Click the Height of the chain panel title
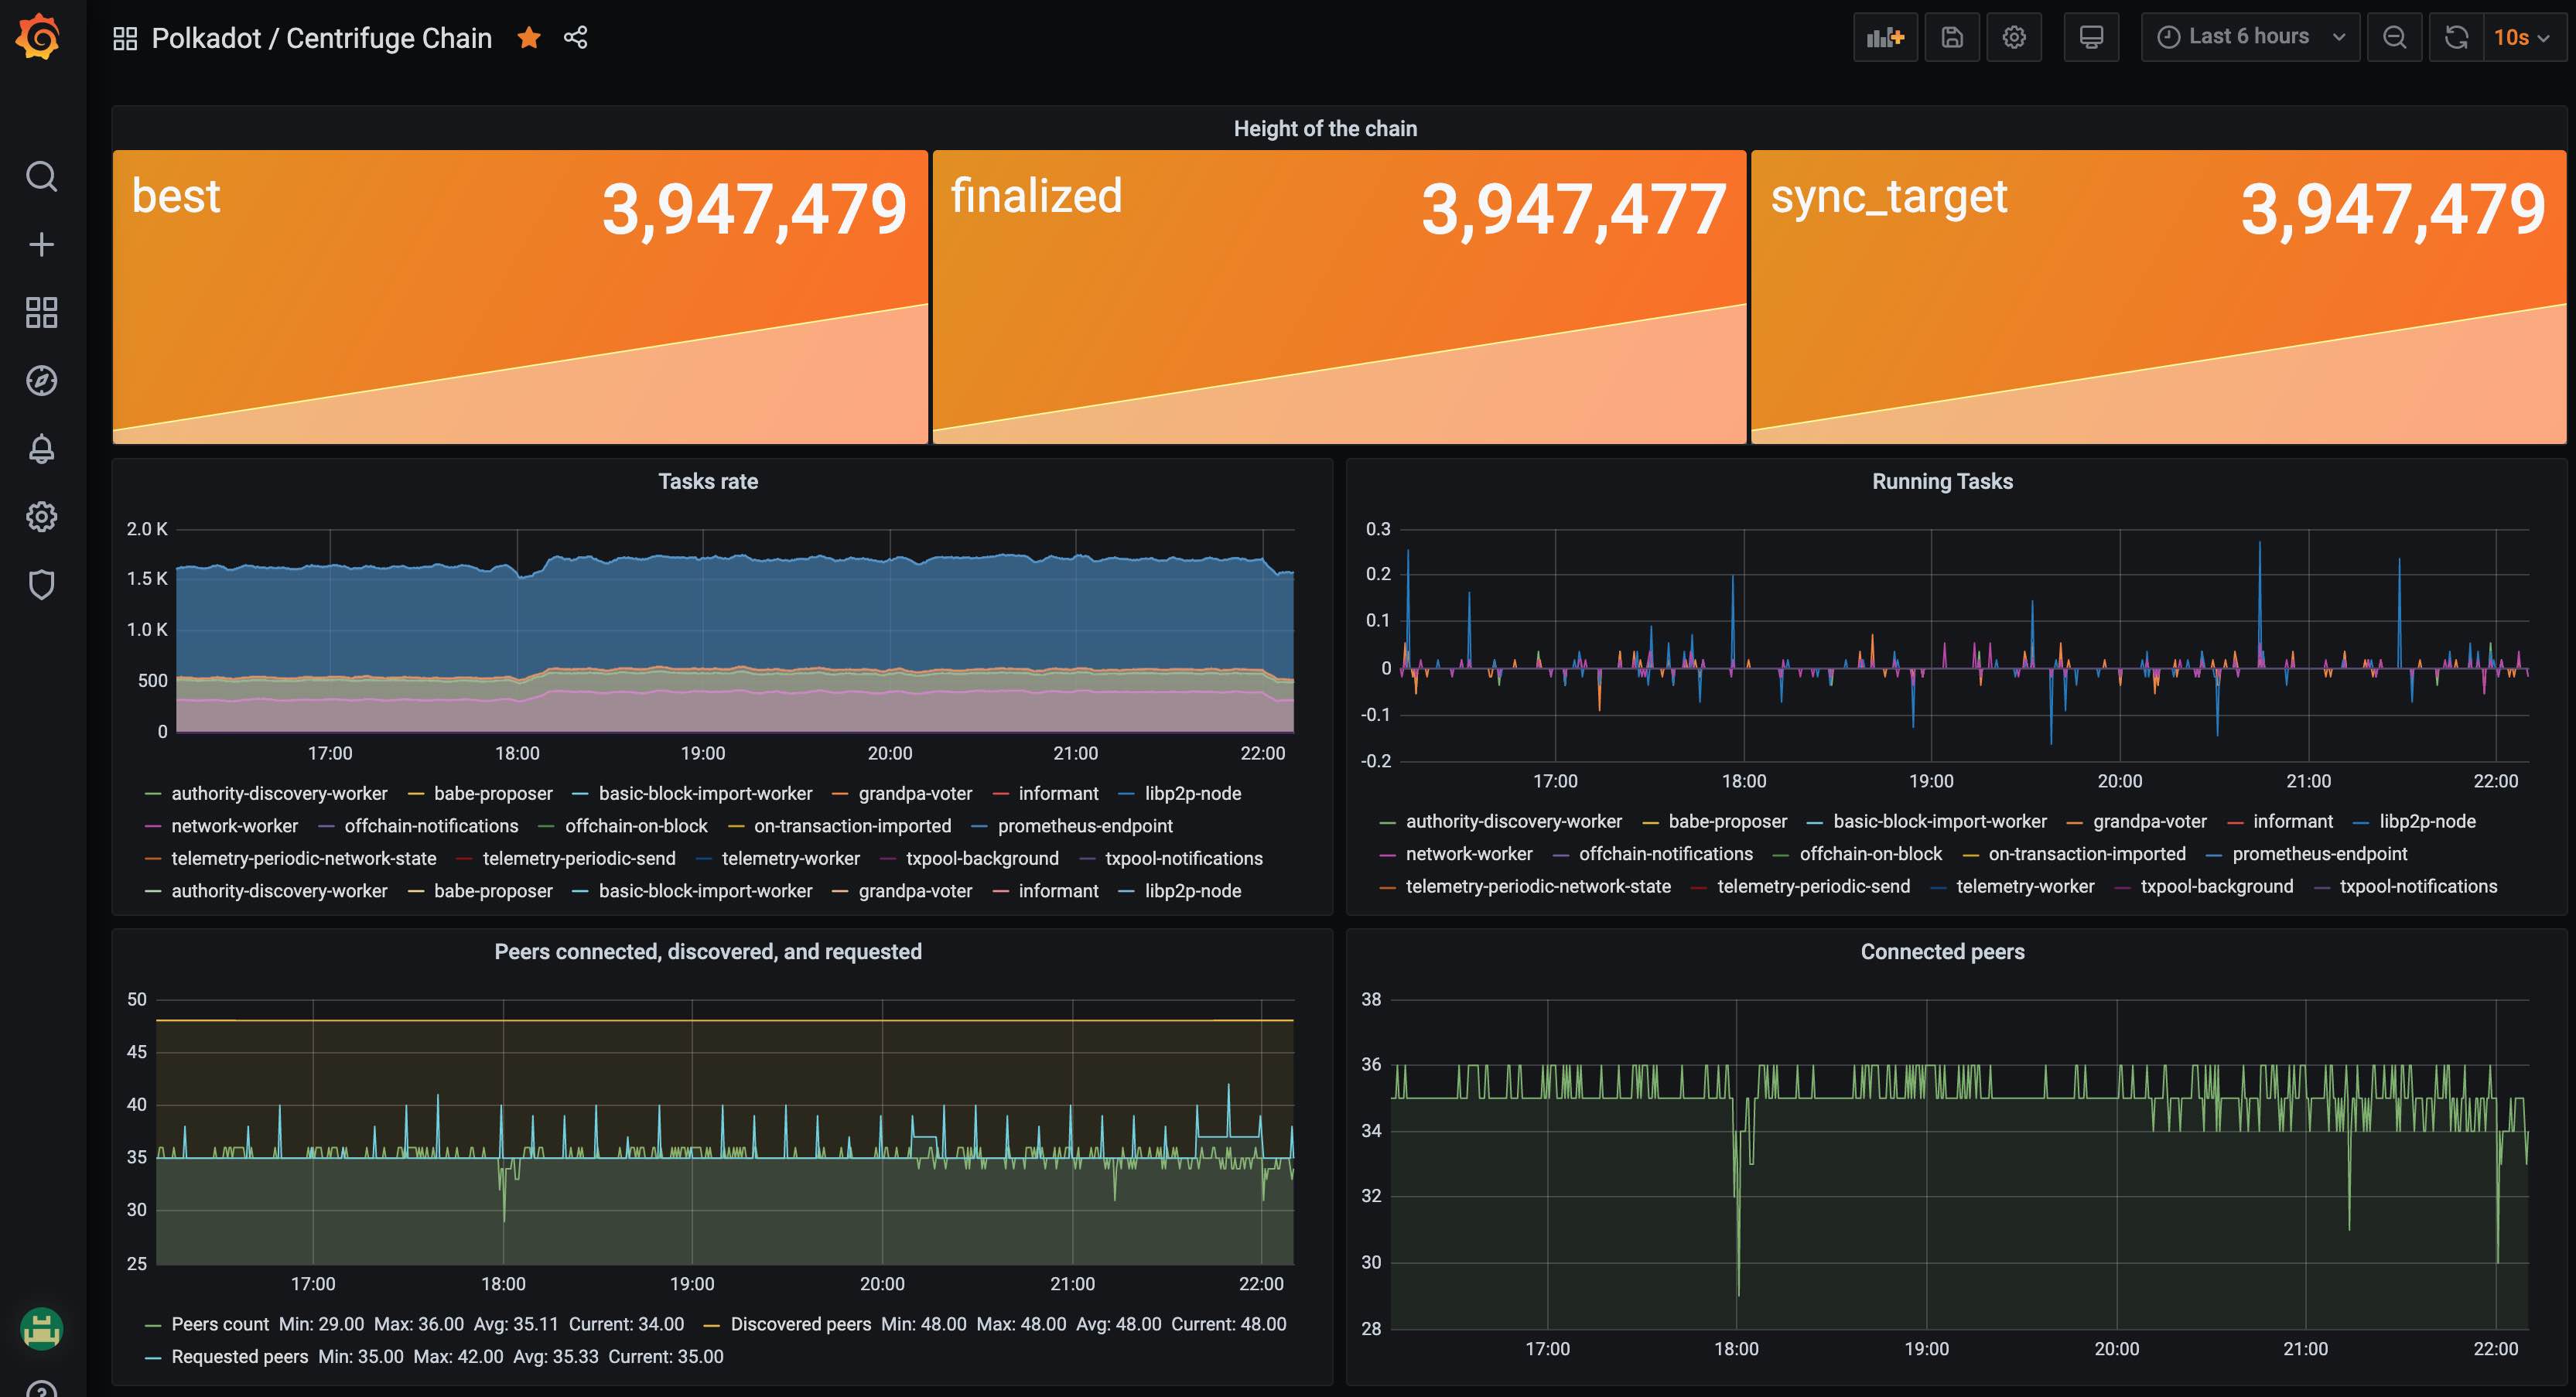 pyautogui.click(x=1324, y=129)
